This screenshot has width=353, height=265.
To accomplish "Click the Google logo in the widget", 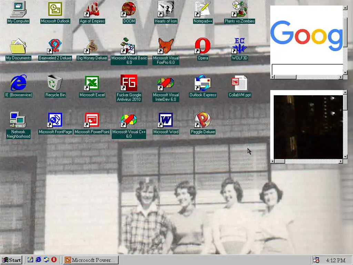I will tap(306, 36).
